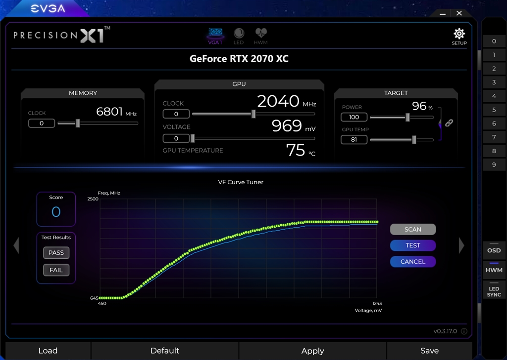Go to next panel with right arrow
The width and height of the screenshot is (507, 360).
tap(461, 245)
